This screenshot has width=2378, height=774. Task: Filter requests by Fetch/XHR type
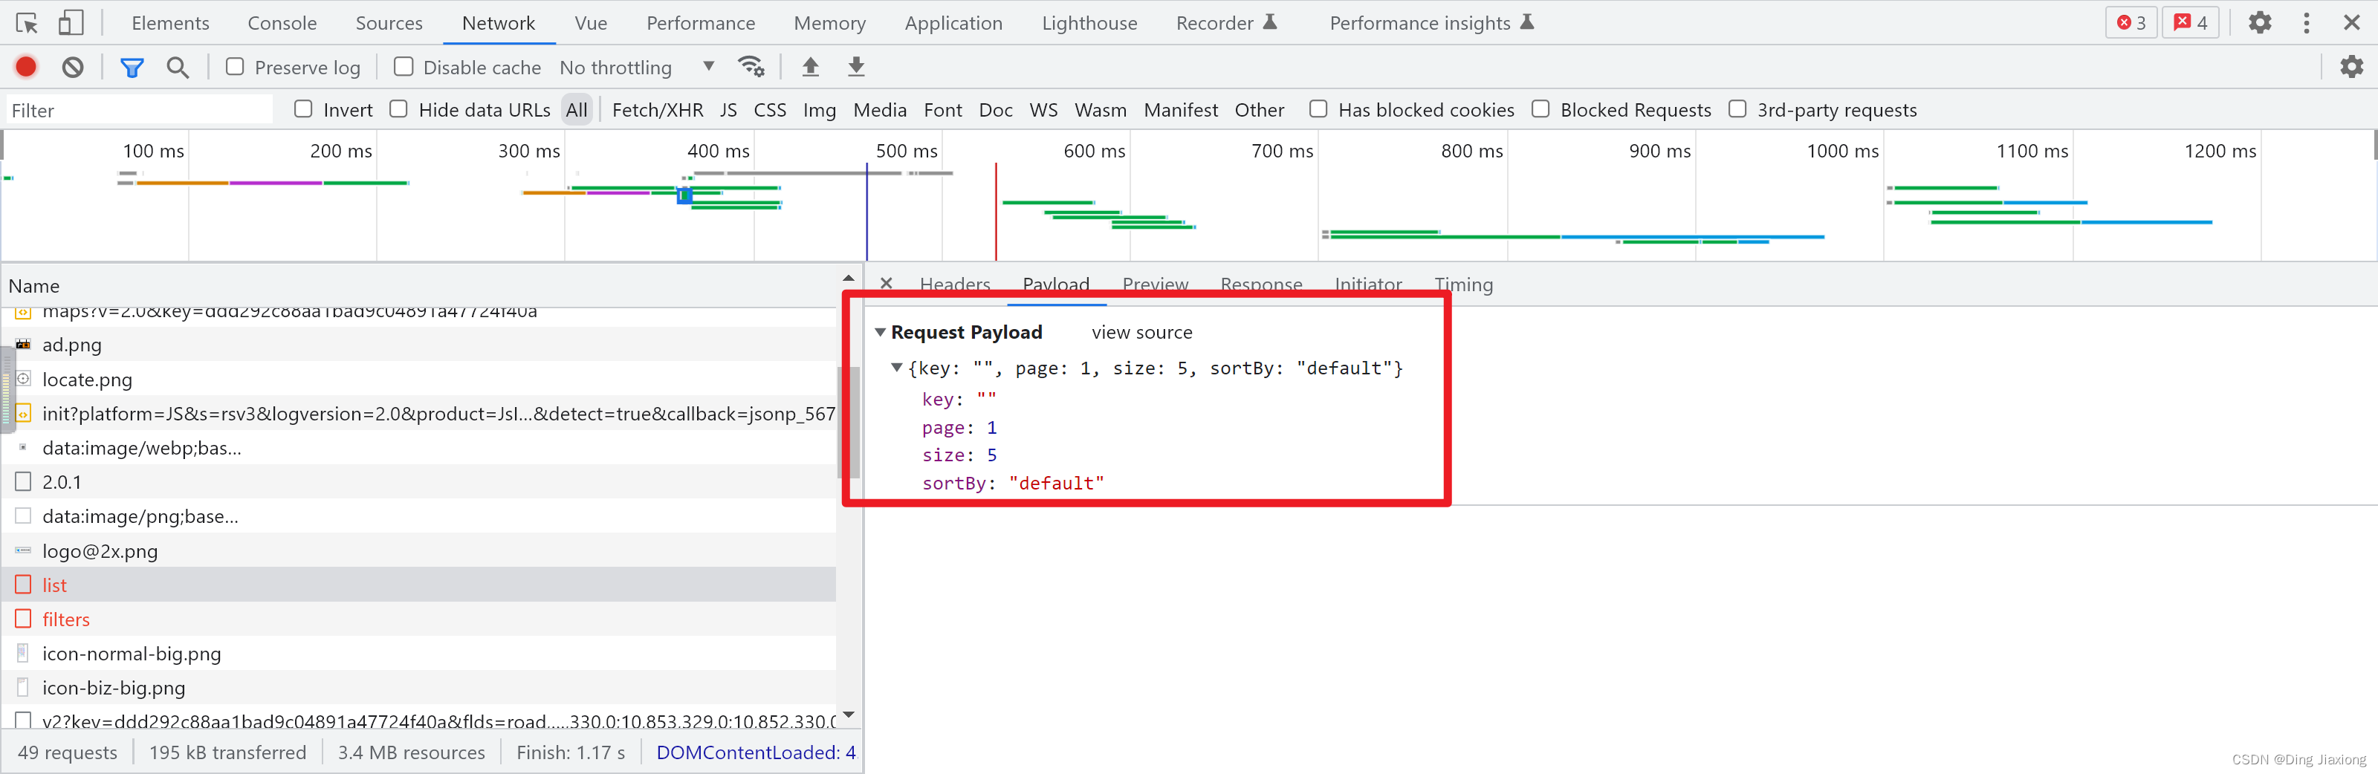point(657,110)
